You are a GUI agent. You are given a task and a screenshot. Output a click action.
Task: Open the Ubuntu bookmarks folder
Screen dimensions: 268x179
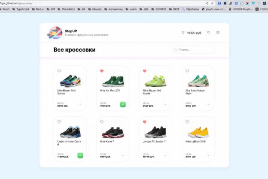click(x=95, y=9)
